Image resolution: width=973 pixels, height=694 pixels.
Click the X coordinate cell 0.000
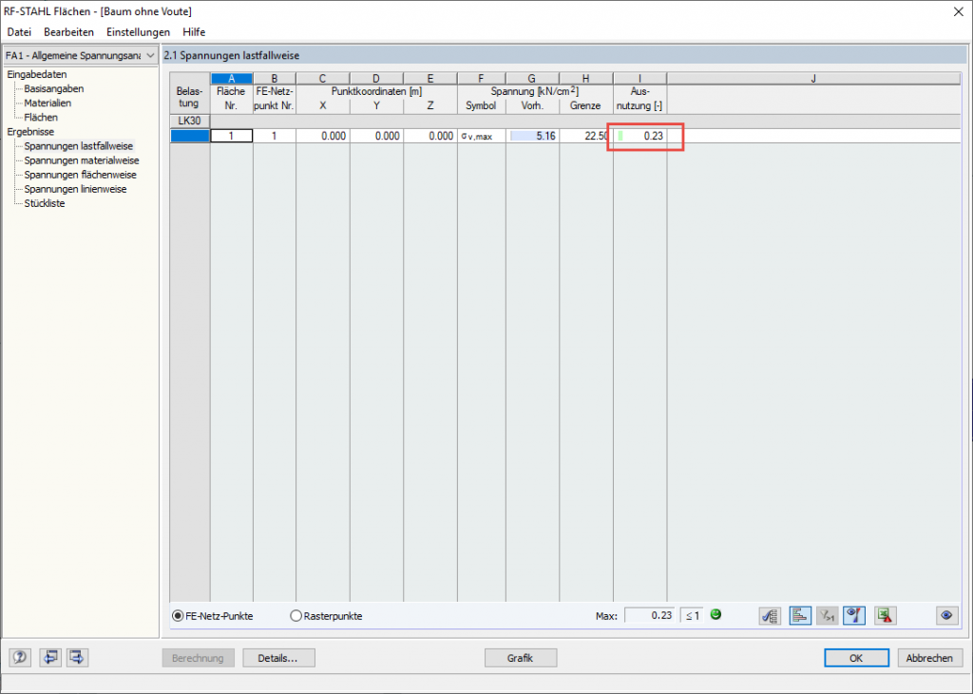click(x=323, y=136)
